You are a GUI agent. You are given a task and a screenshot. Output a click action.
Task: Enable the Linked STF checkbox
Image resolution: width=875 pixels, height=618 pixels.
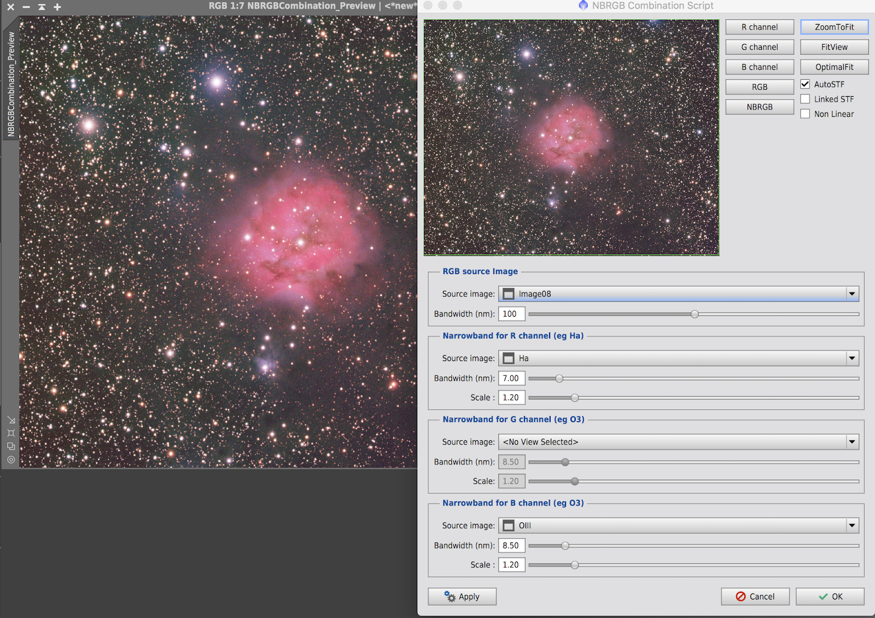point(806,99)
